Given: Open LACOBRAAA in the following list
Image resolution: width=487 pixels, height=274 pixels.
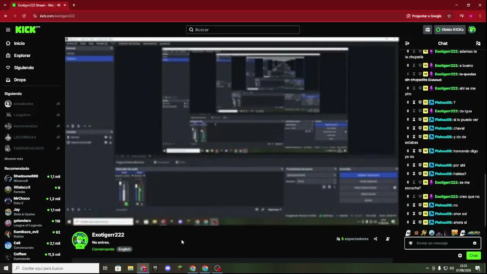Looking at the screenshot, I should (32, 137).
